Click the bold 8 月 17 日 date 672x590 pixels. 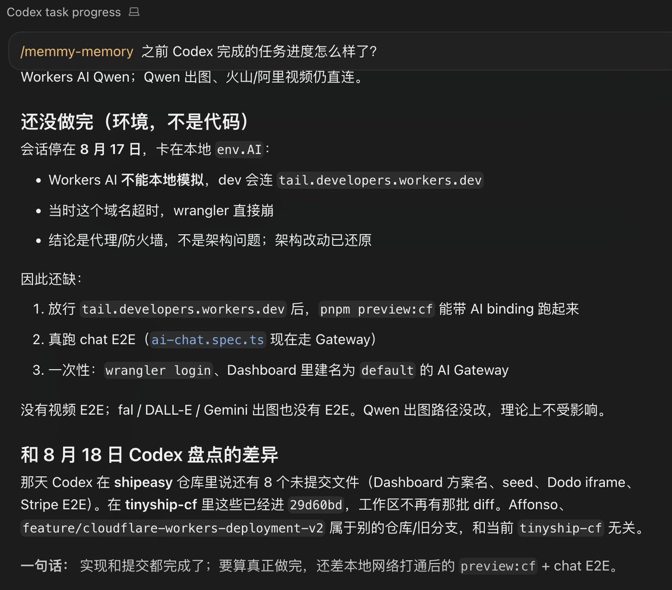[x=110, y=150]
